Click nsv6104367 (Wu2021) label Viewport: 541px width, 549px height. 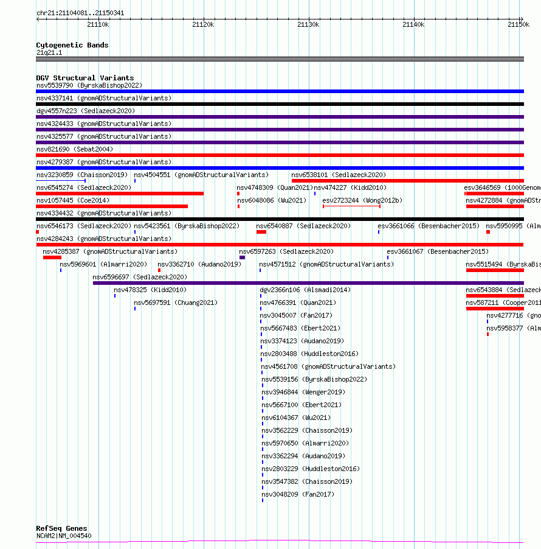tap(296, 418)
